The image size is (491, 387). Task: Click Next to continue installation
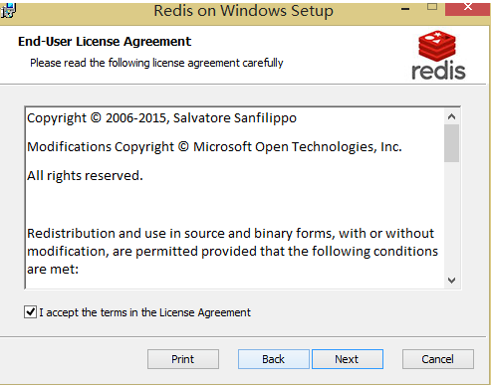click(x=348, y=359)
